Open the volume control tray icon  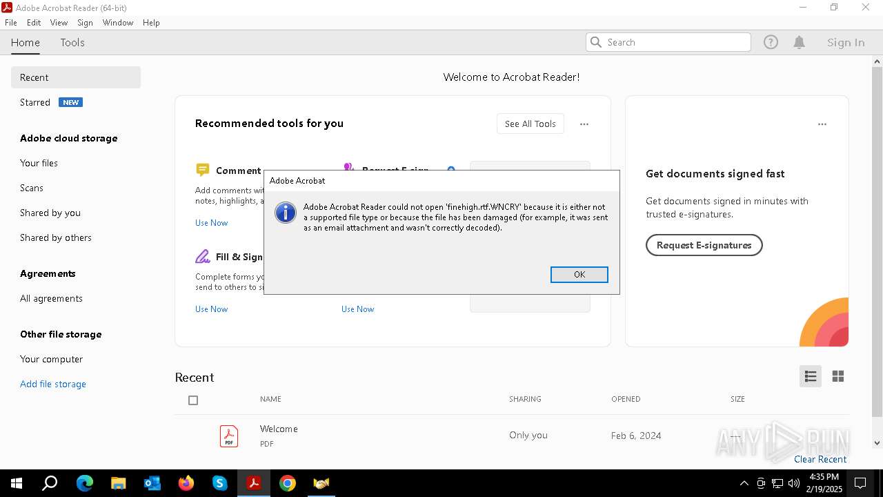794,483
